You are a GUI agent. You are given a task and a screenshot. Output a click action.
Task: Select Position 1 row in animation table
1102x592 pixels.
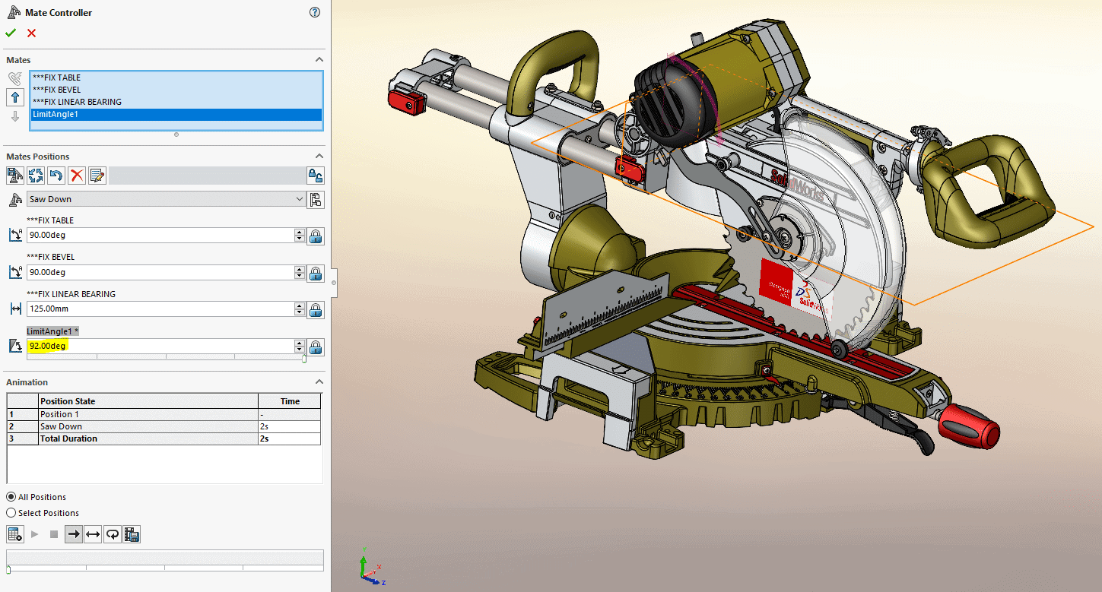coord(164,414)
